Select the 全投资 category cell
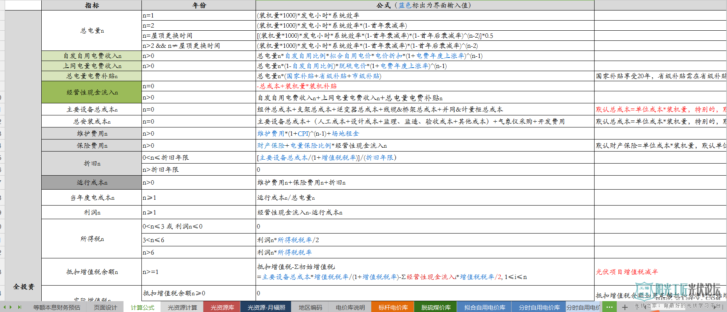 pos(23,287)
